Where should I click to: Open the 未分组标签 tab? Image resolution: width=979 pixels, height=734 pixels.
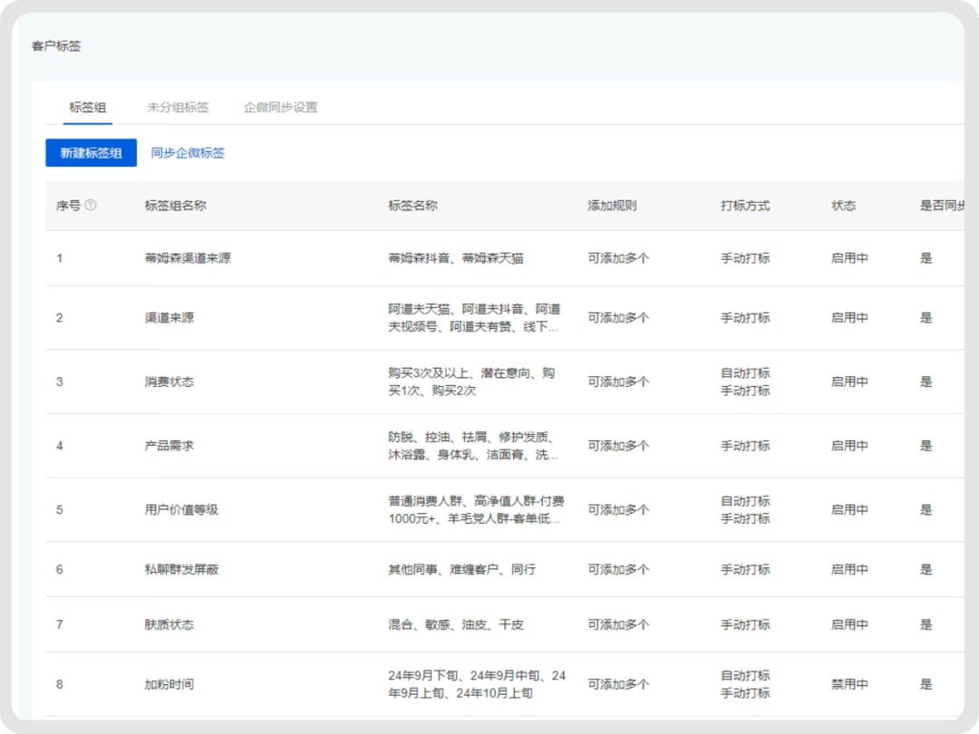tap(178, 107)
